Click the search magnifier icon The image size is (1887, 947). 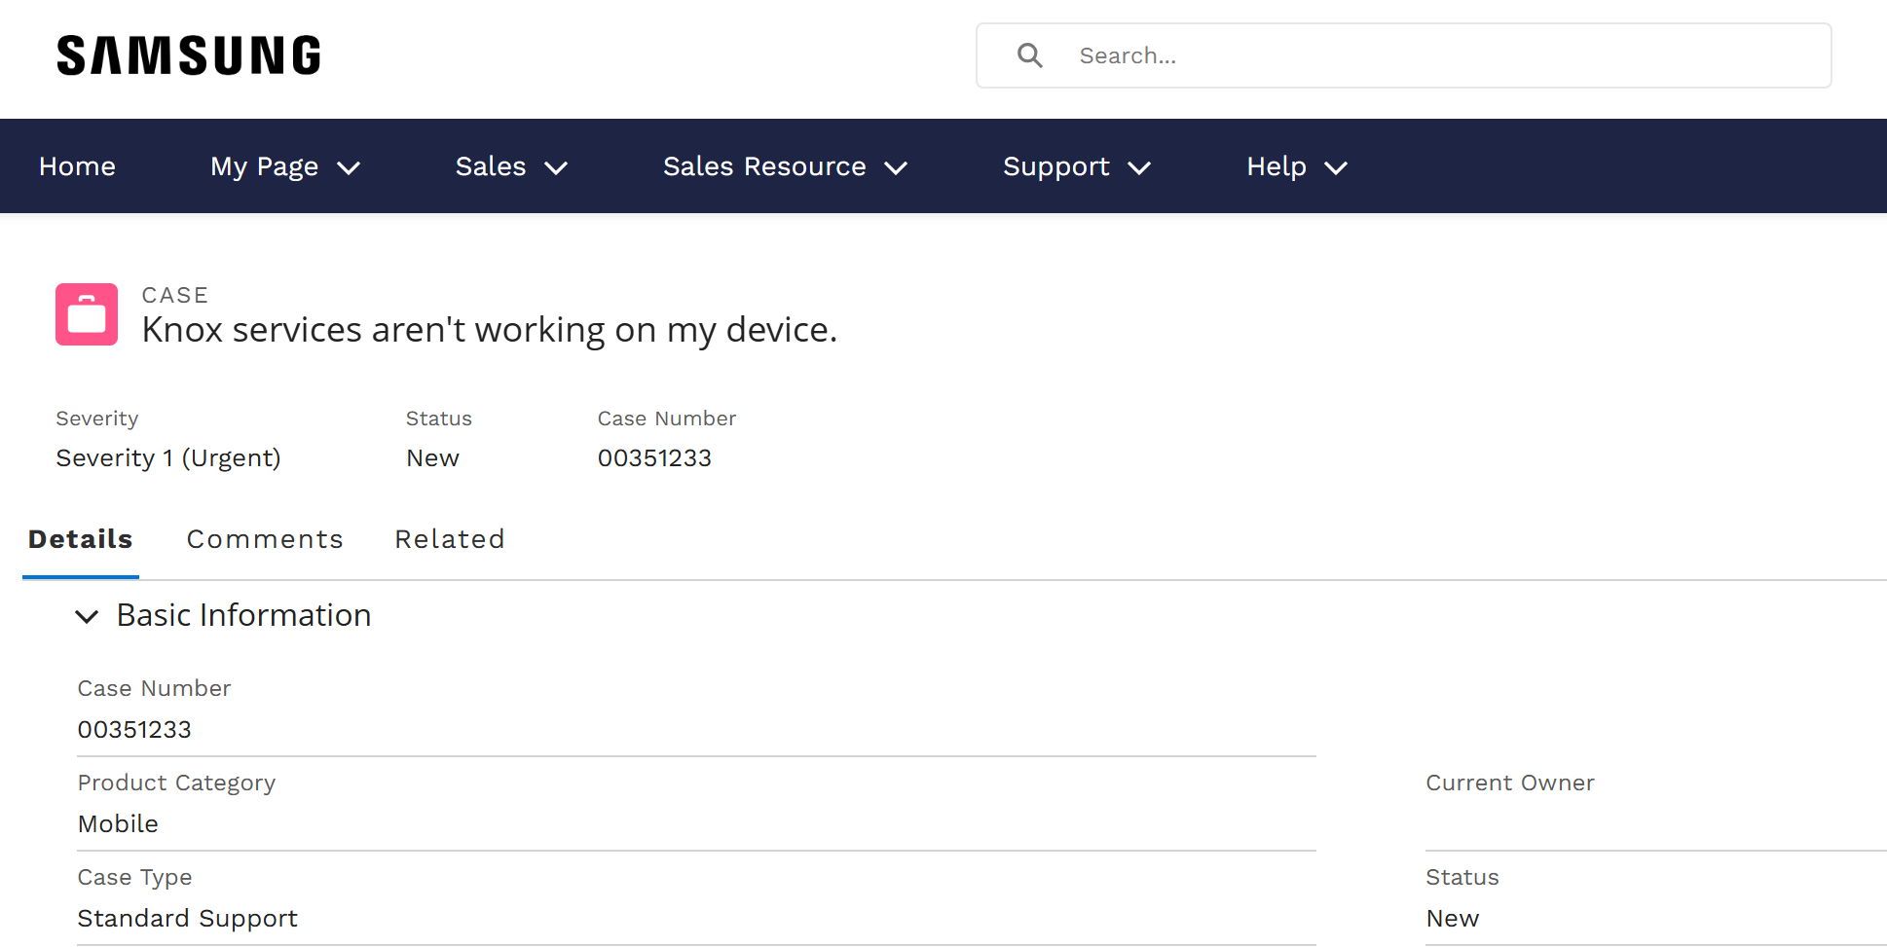tap(1029, 55)
